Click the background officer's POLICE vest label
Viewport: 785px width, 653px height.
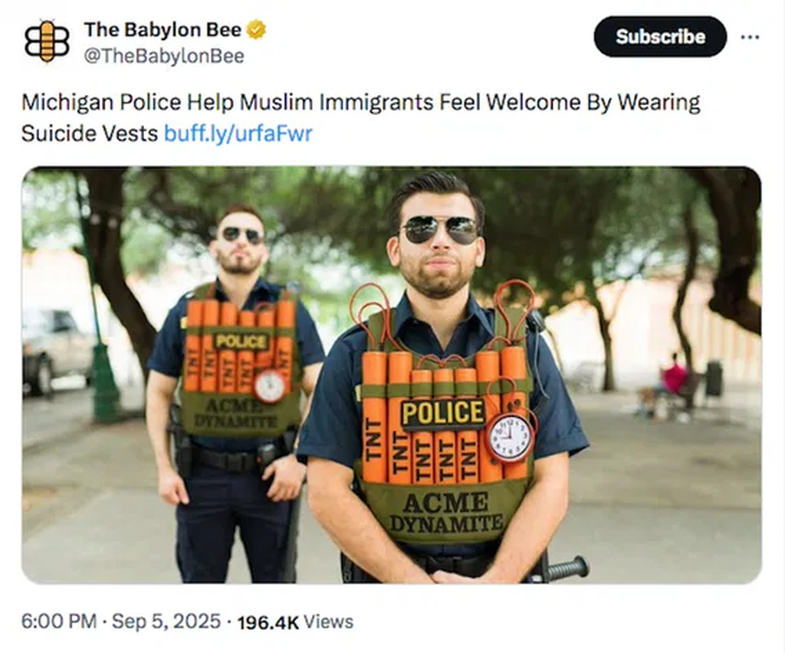pos(241,342)
